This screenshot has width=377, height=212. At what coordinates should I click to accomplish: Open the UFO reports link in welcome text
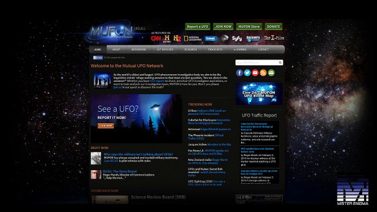[x=157, y=81]
